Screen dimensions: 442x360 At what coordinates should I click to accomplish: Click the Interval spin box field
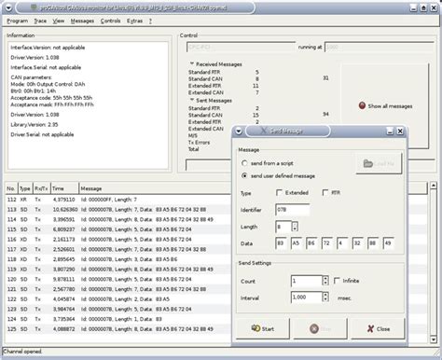click(x=307, y=298)
